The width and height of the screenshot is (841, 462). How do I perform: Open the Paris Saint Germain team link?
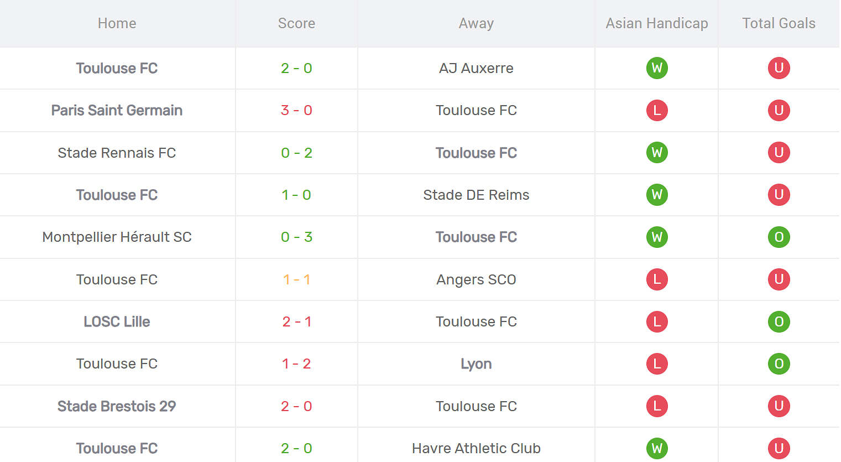[x=117, y=110]
